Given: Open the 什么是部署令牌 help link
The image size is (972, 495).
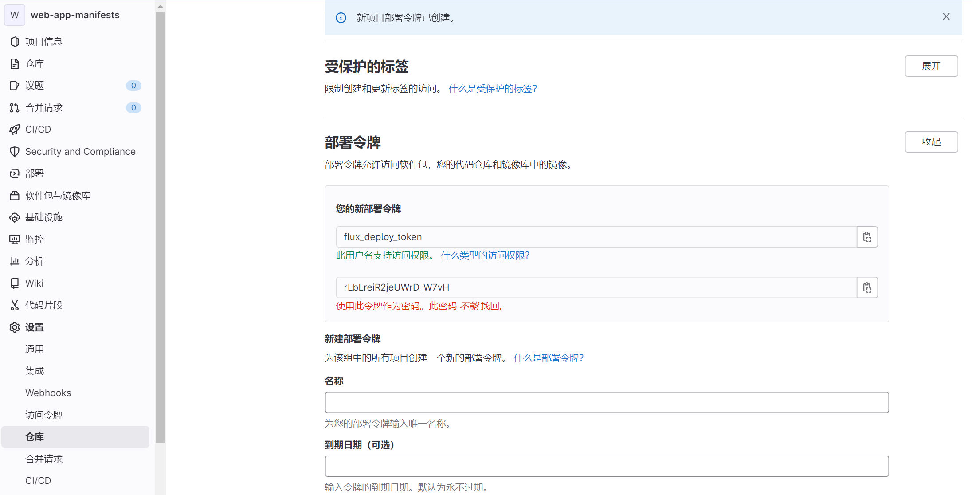Looking at the screenshot, I should tap(548, 358).
